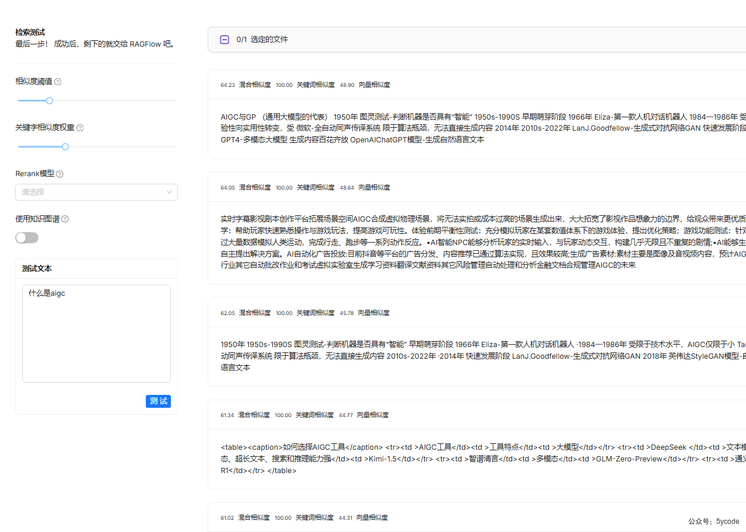Click the chunk text starting AIGC与GP
The width and height of the screenshot is (746, 532).
point(483,128)
